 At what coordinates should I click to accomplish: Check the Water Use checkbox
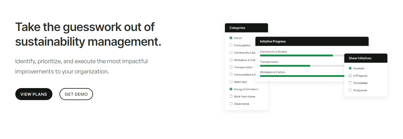[x=231, y=82]
